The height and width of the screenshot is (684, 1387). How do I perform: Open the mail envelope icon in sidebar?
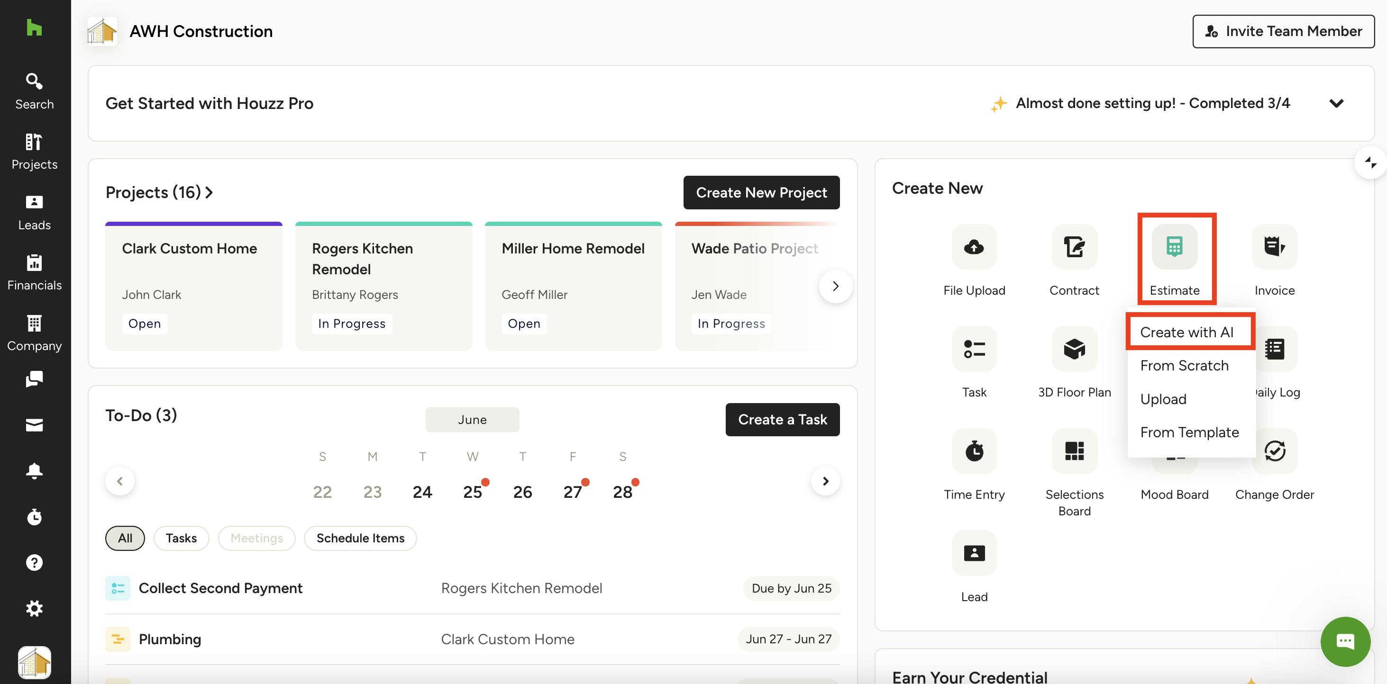click(x=35, y=425)
